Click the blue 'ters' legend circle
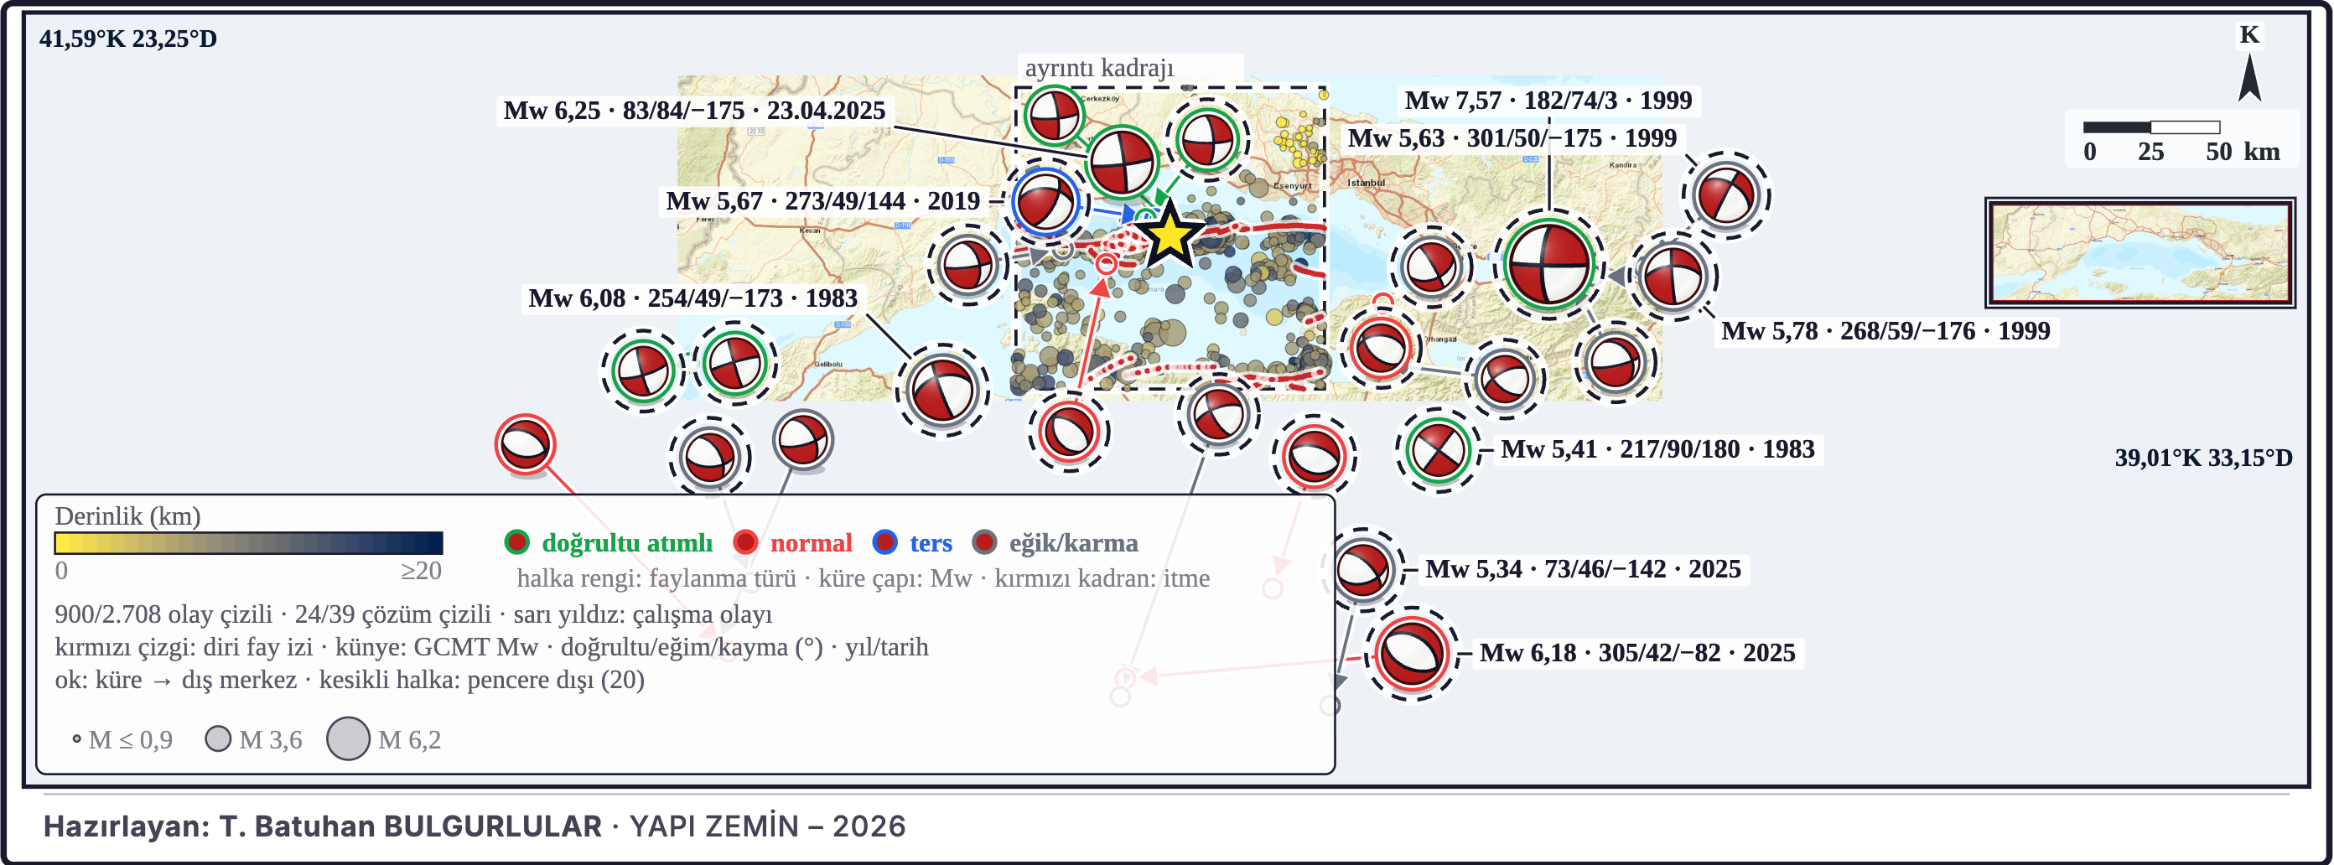 point(884,542)
